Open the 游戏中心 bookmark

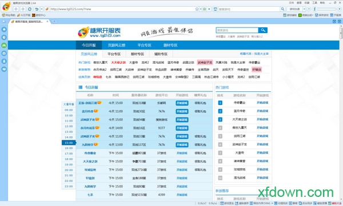39,15
